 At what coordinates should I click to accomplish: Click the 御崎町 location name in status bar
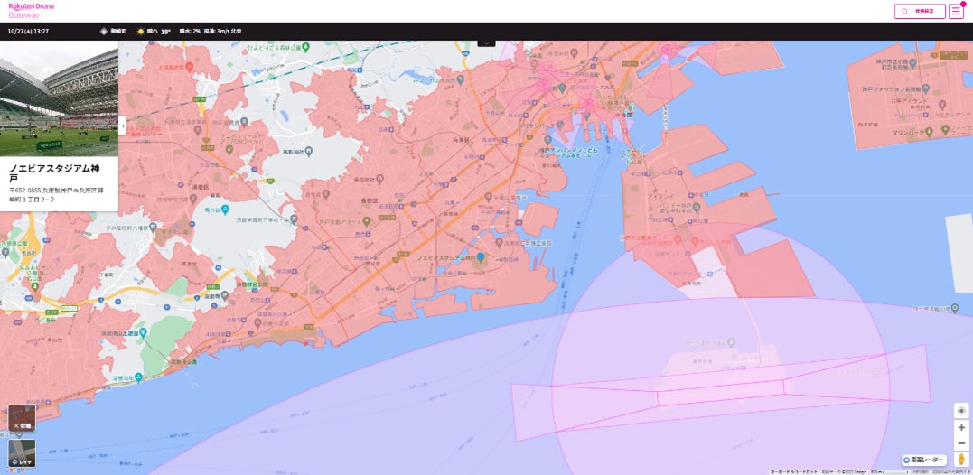pos(118,31)
